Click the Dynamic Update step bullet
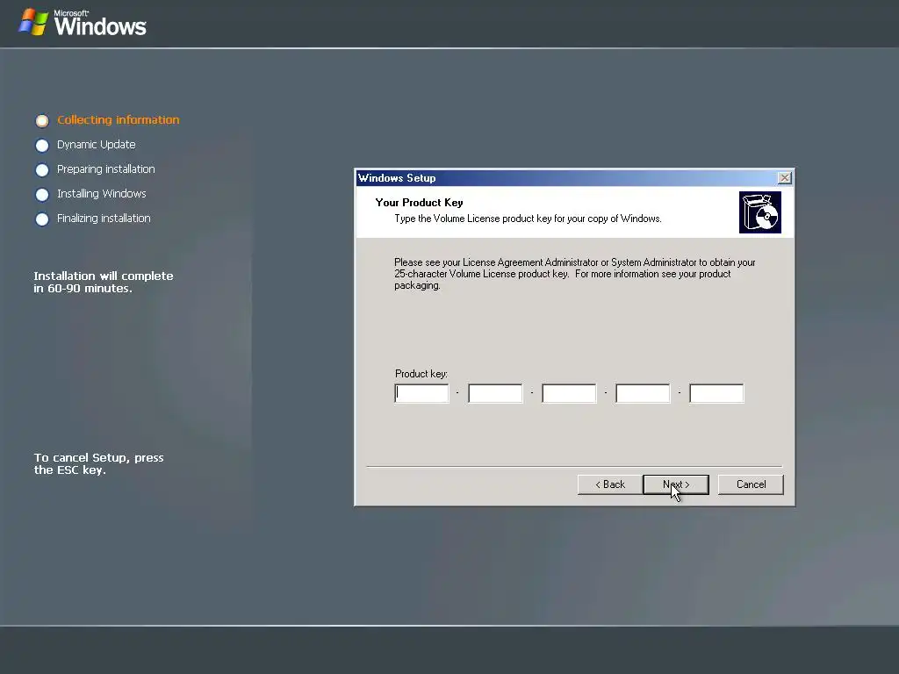This screenshot has width=899, height=674. (42, 145)
